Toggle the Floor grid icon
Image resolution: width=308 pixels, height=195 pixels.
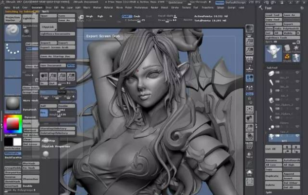(250, 69)
